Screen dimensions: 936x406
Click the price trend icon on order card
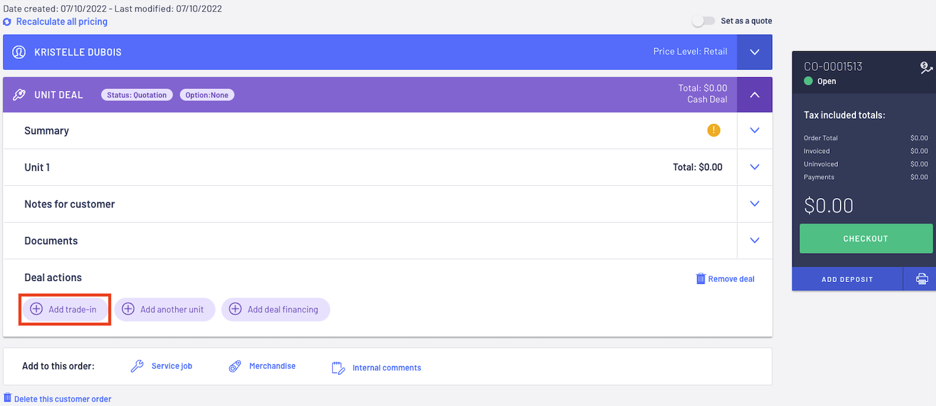point(927,68)
